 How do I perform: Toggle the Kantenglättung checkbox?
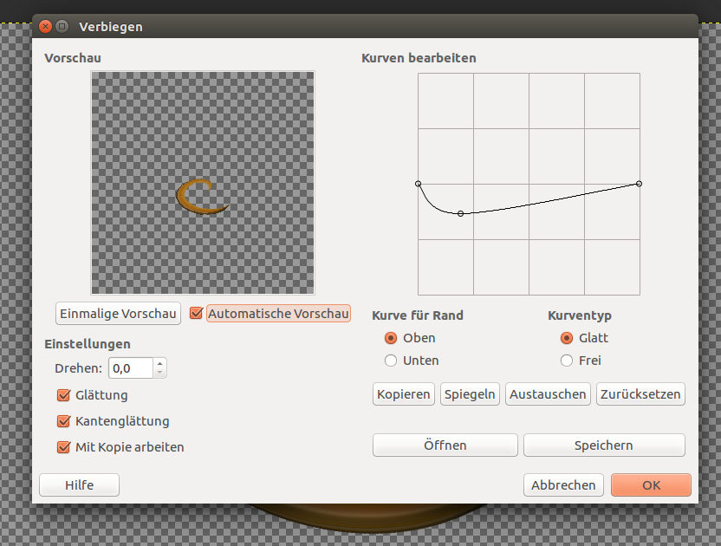coord(63,421)
